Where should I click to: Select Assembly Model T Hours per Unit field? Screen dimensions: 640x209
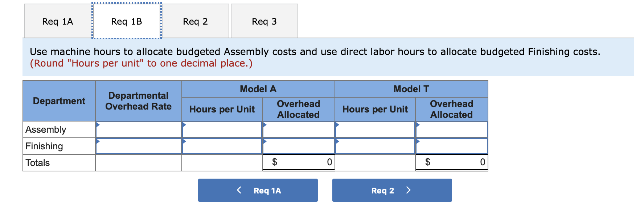click(375, 129)
